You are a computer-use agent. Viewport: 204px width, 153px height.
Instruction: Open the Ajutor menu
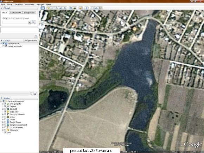48,5
